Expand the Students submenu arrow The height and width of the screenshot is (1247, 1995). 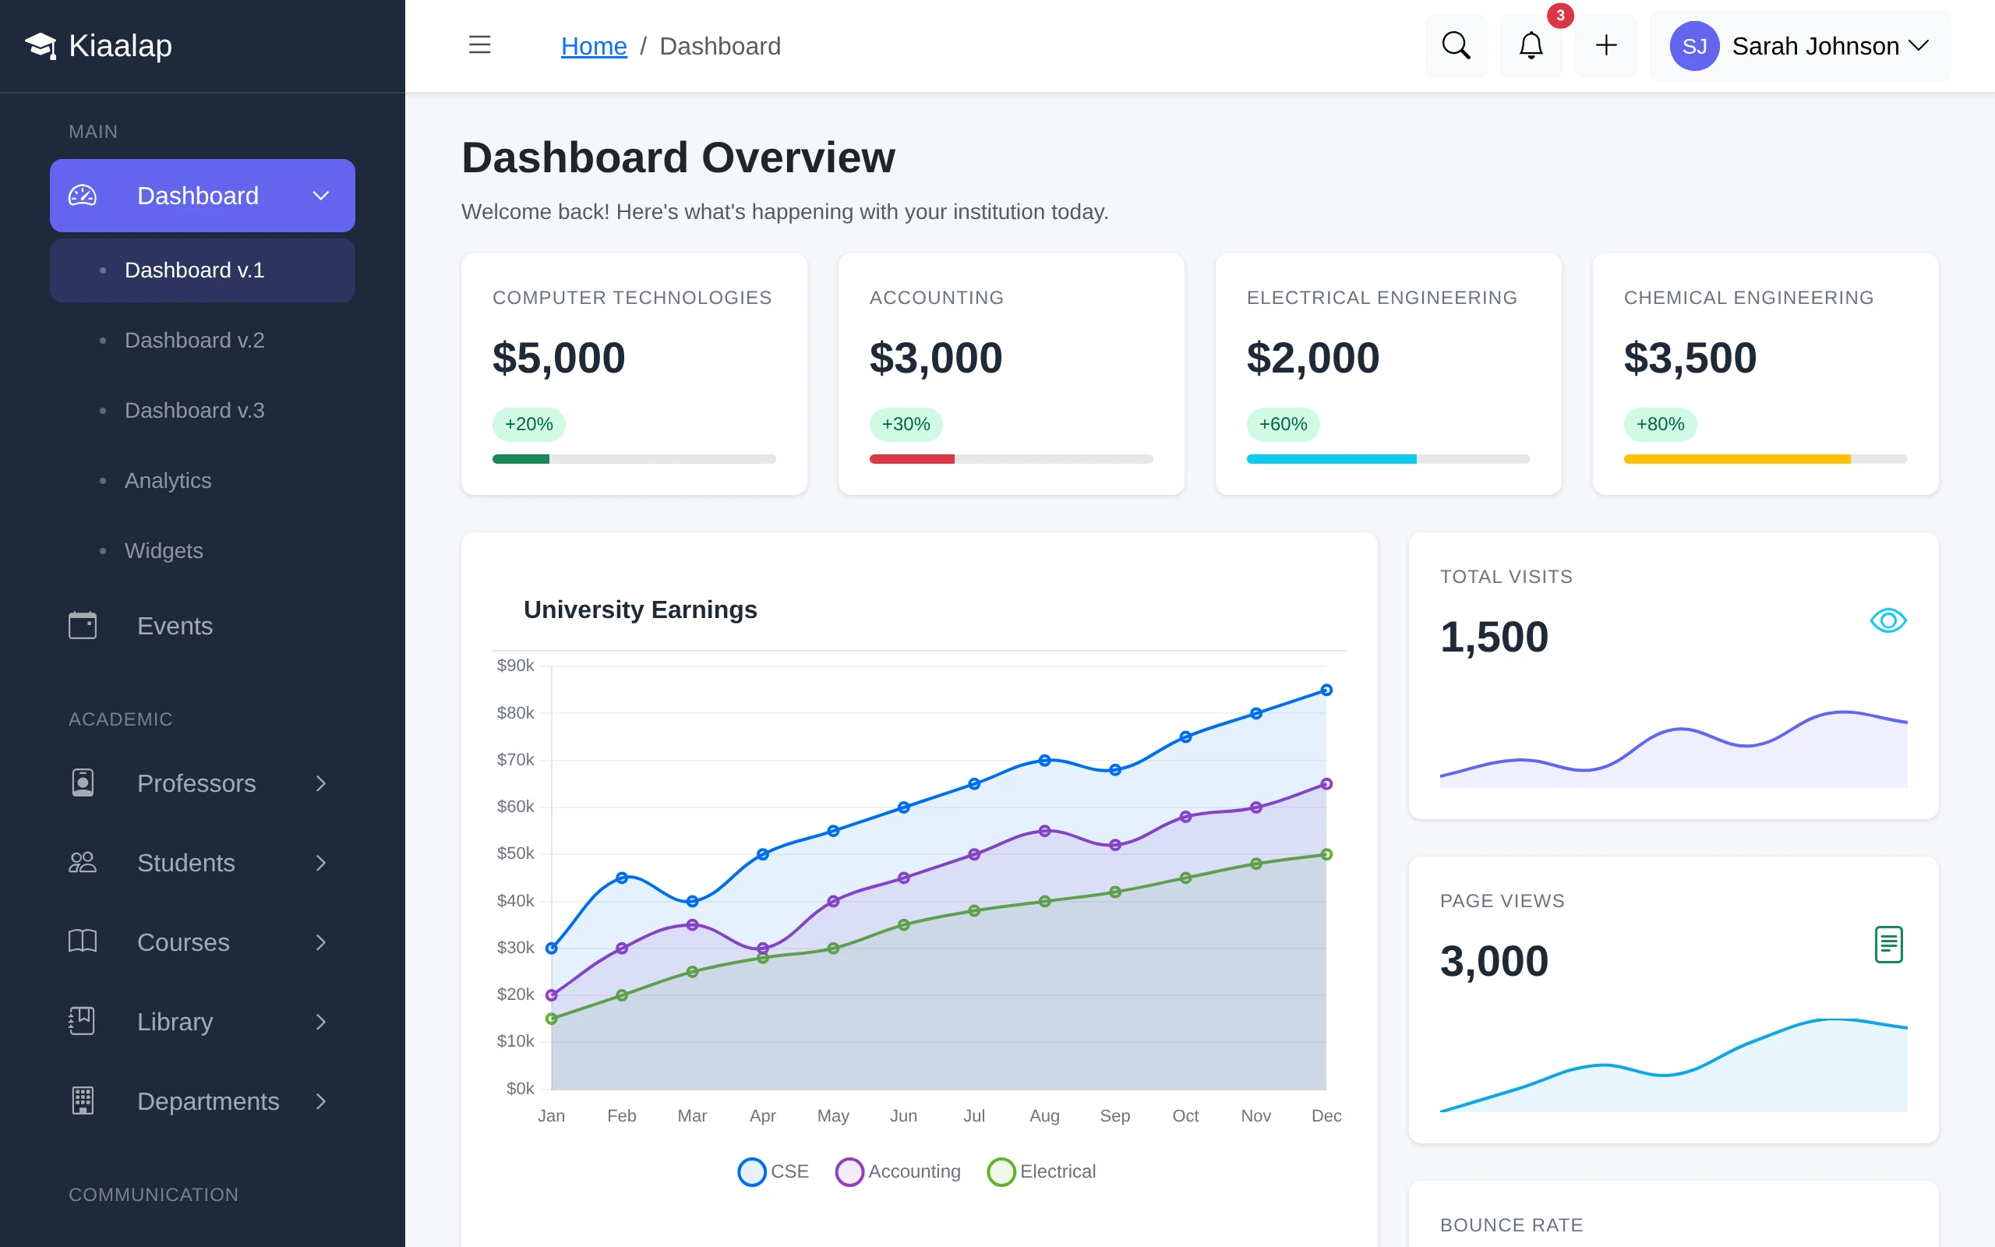coord(321,863)
